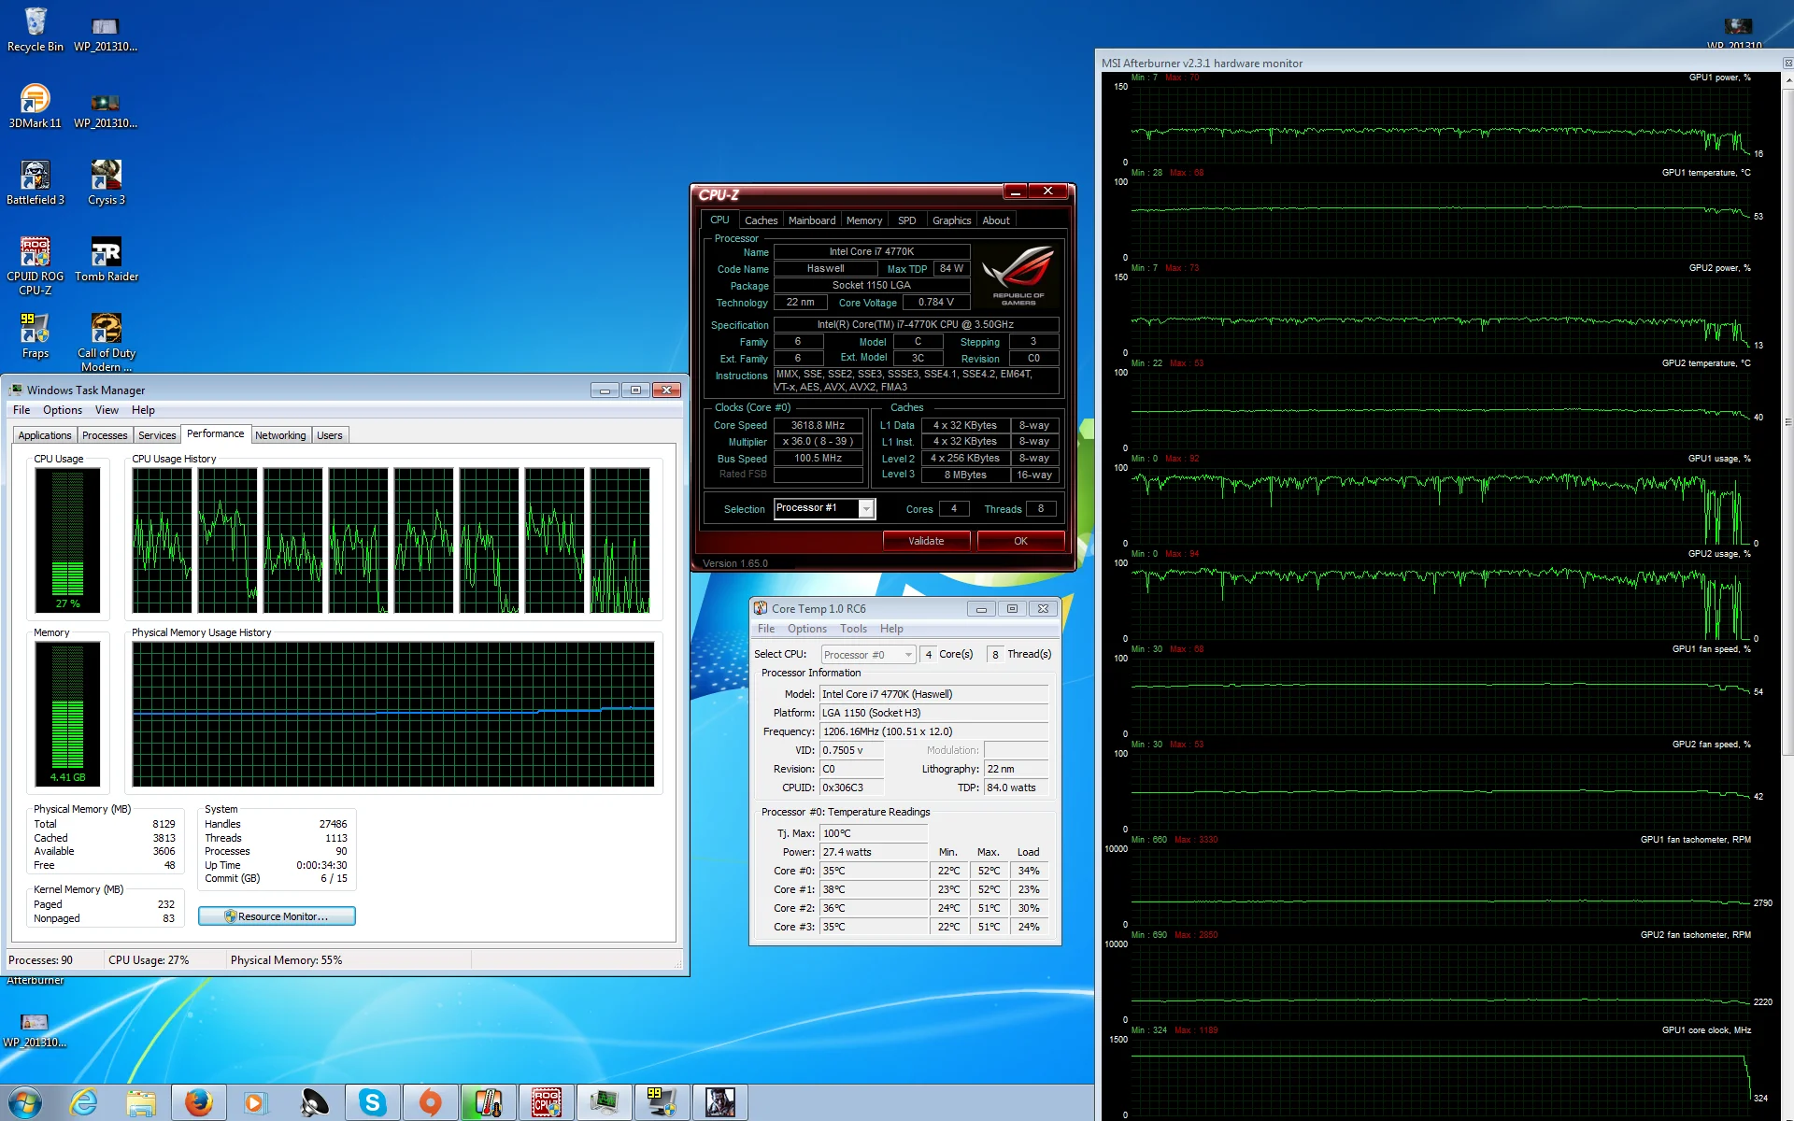Open Call of Duty Modern desktop shortcut
This screenshot has width=1794, height=1121.
[x=106, y=343]
